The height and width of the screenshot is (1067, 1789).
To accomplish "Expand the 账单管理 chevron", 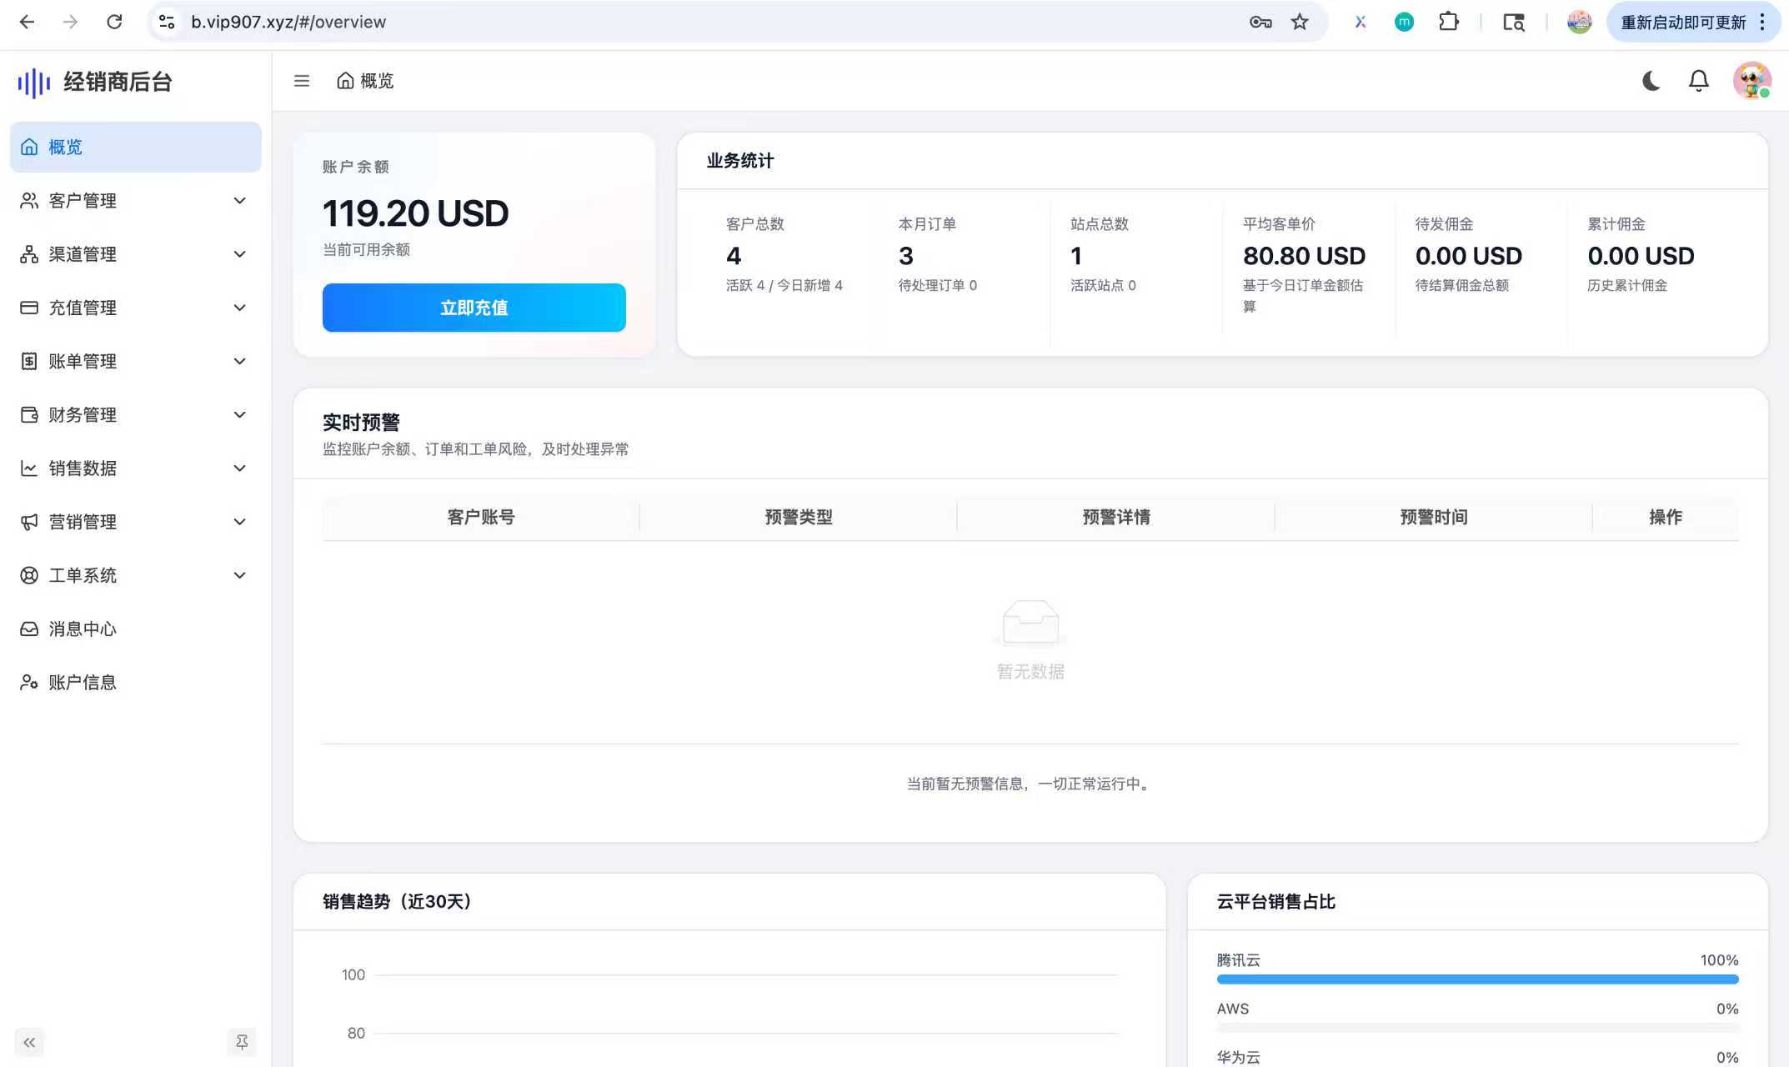I will click(x=240, y=361).
